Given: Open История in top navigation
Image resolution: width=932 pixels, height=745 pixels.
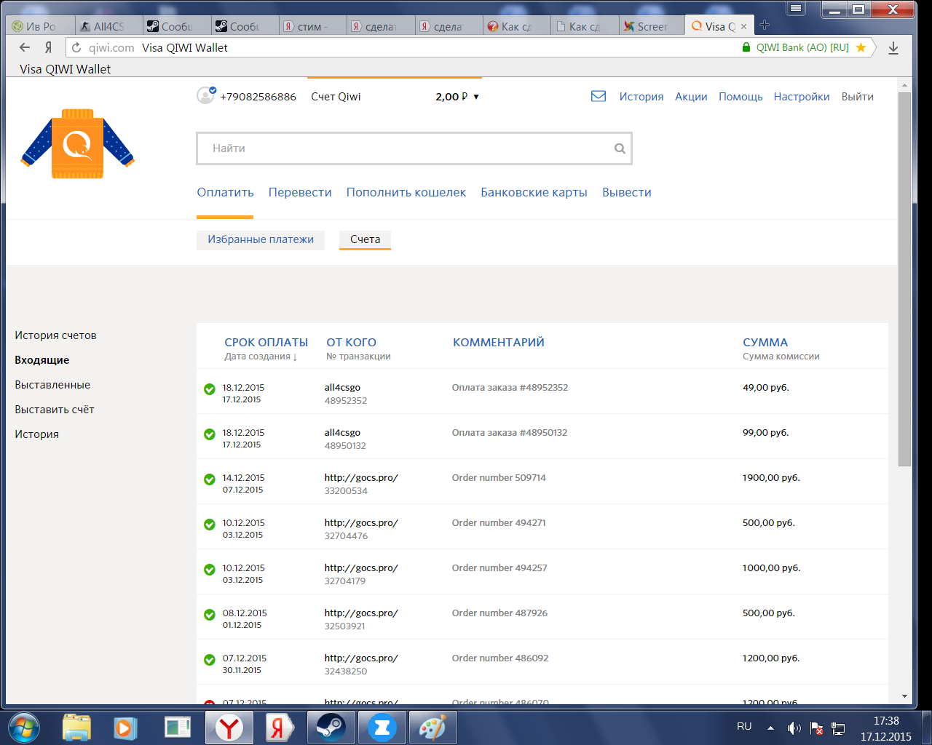Looking at the screenshot, I should click(x=641, y=96).
